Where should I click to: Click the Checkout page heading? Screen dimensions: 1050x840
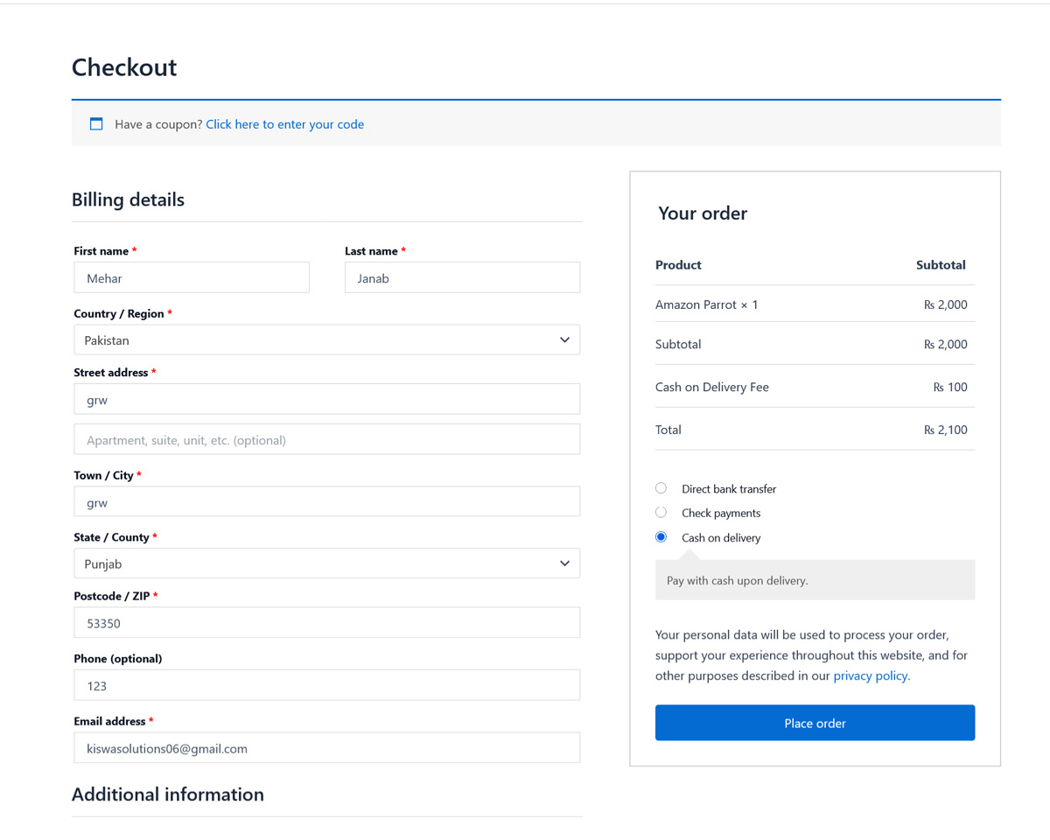123,67
